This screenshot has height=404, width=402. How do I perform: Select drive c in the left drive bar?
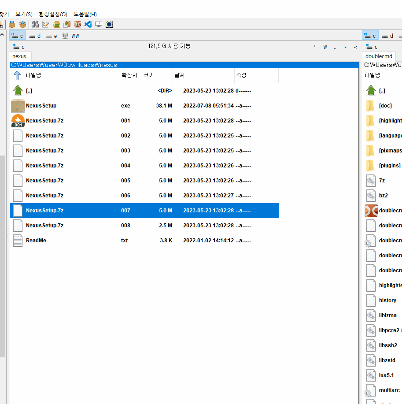click(18, 36)
